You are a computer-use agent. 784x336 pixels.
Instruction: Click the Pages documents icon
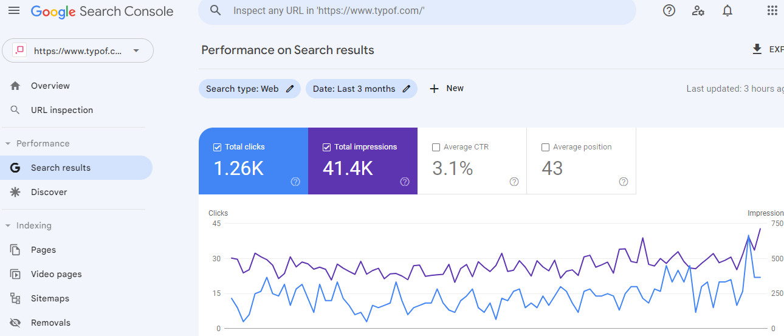pos(16,250)
